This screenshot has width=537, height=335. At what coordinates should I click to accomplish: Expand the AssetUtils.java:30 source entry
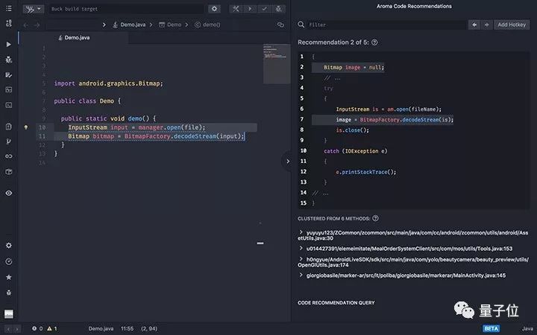click(301, 232)
